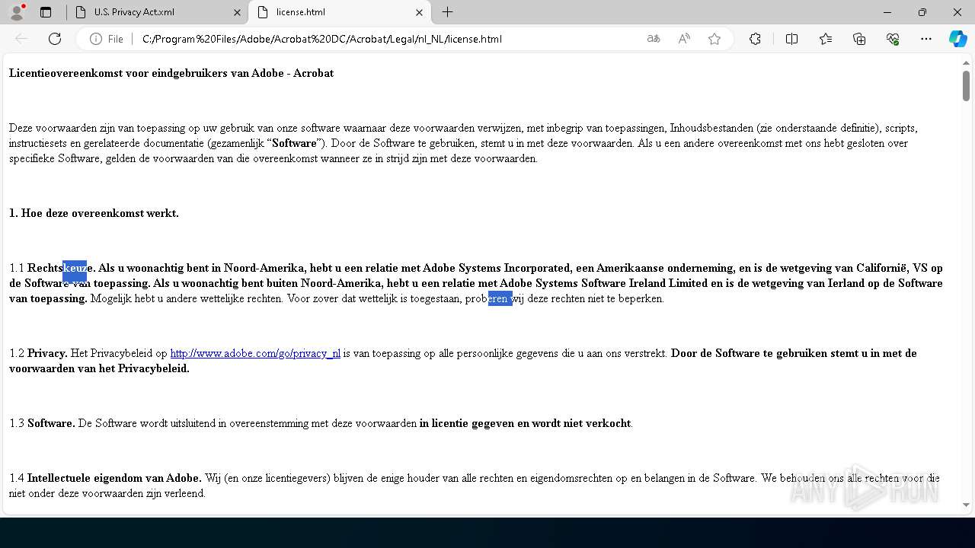975x548 pixels.
Task: View site information icon next to File
Action: point(96,39)
